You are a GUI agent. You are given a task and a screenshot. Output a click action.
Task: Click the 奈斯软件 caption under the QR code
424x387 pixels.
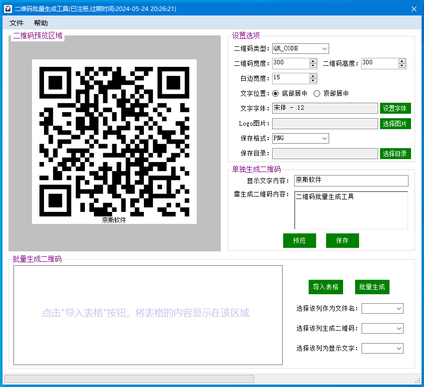point(114,220)
